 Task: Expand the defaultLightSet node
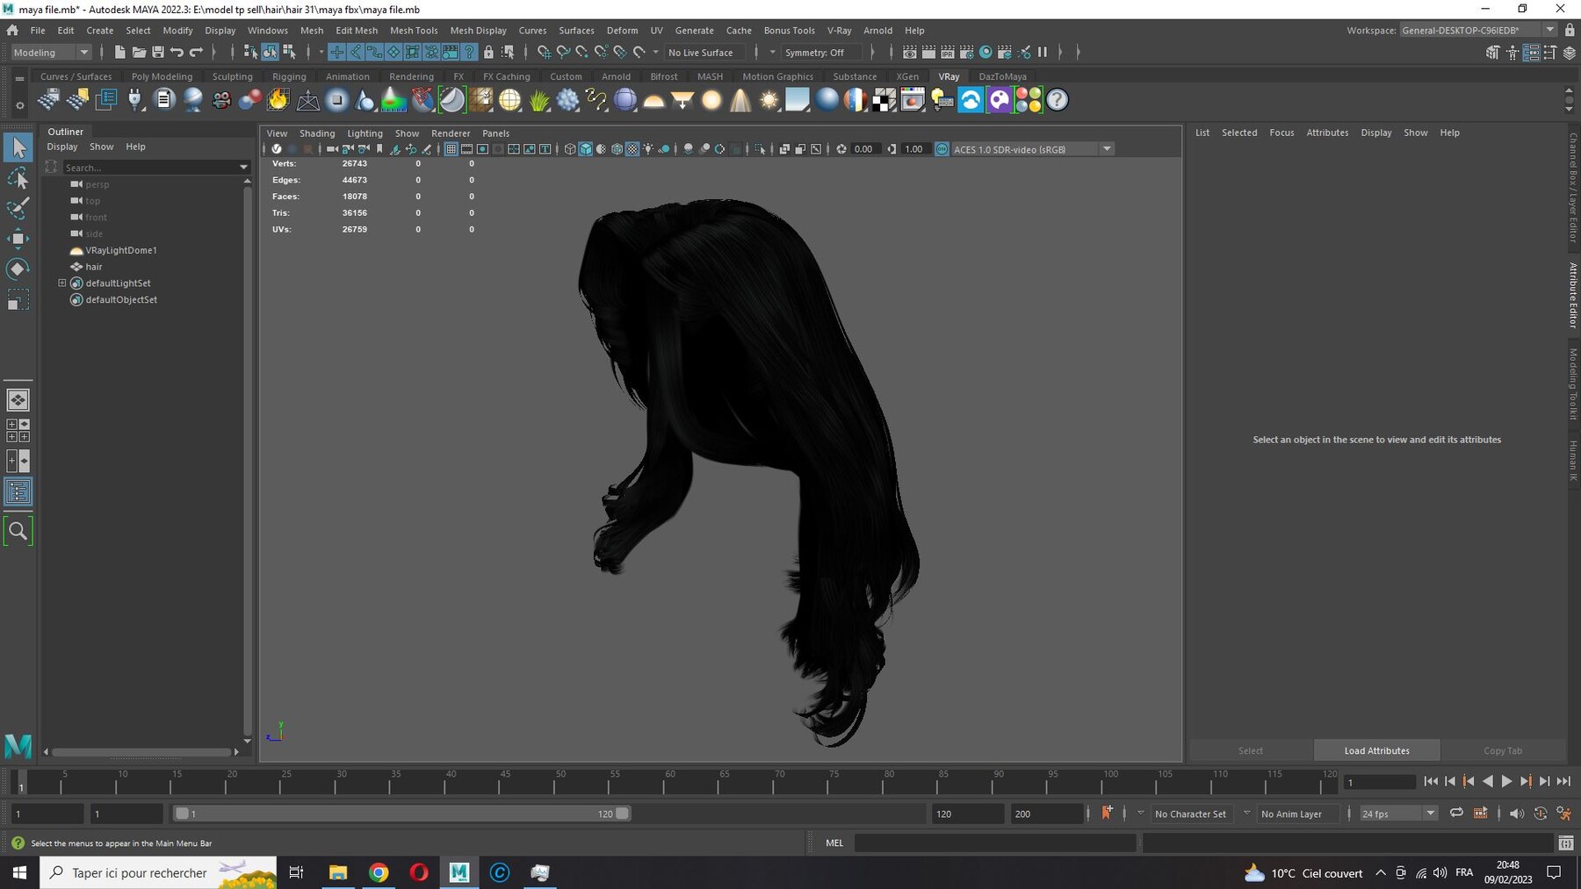62,283
